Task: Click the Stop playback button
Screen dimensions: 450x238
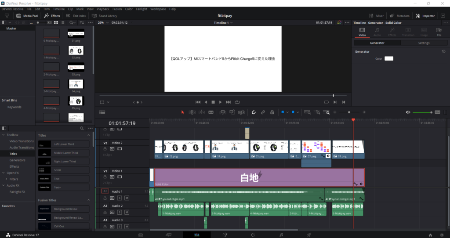Action: tap(213, 102)
